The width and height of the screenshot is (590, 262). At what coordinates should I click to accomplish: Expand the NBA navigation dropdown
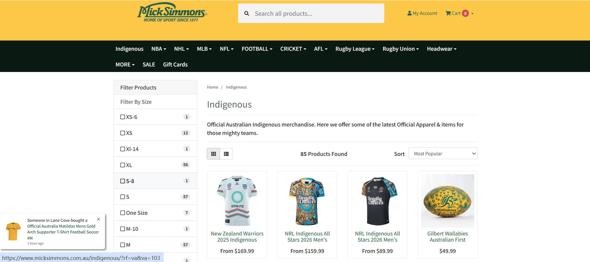coord(158,49)
